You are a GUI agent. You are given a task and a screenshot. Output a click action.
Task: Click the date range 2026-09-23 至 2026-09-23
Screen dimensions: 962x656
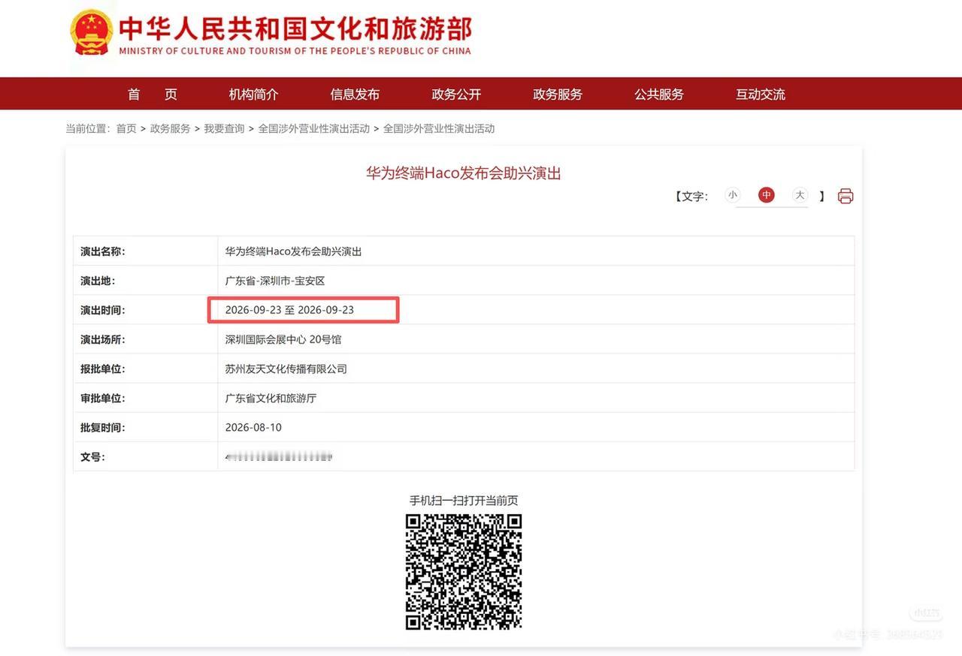pyautogui.click(x=289, y=310)
